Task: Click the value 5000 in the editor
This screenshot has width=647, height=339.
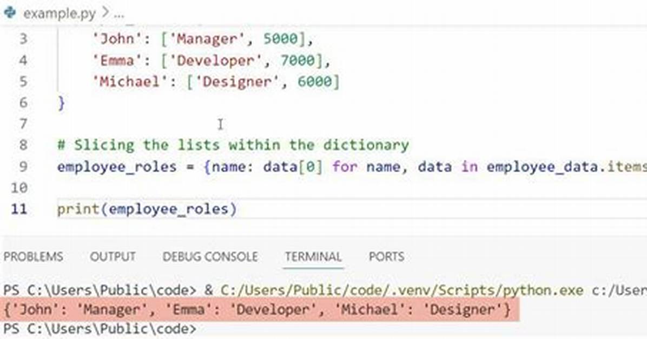Action: click(280, 39)
